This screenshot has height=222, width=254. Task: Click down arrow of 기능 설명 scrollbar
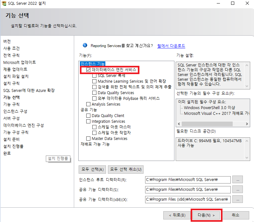tap(247, 86)
